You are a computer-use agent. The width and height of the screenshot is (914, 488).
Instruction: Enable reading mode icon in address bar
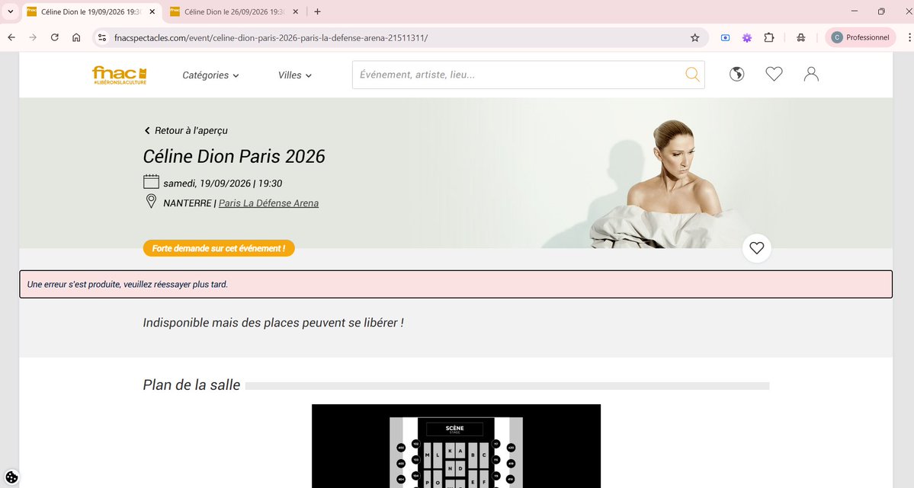[724, 37]
